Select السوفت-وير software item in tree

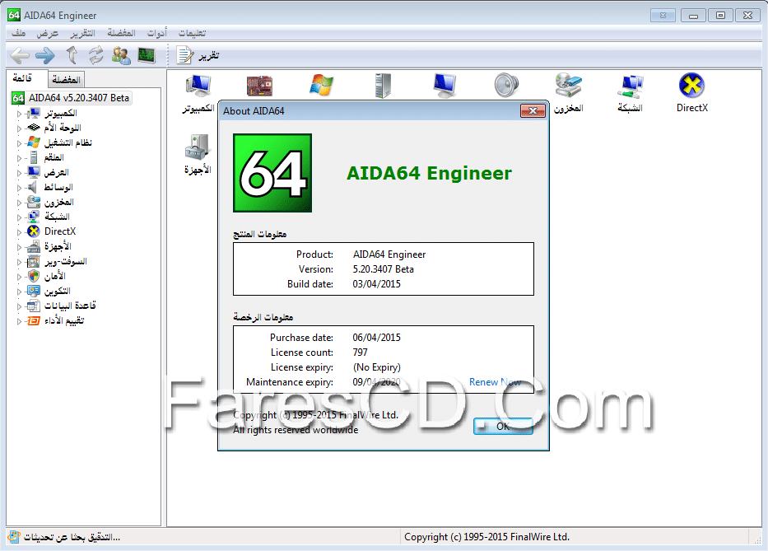(x=66, y=261)
